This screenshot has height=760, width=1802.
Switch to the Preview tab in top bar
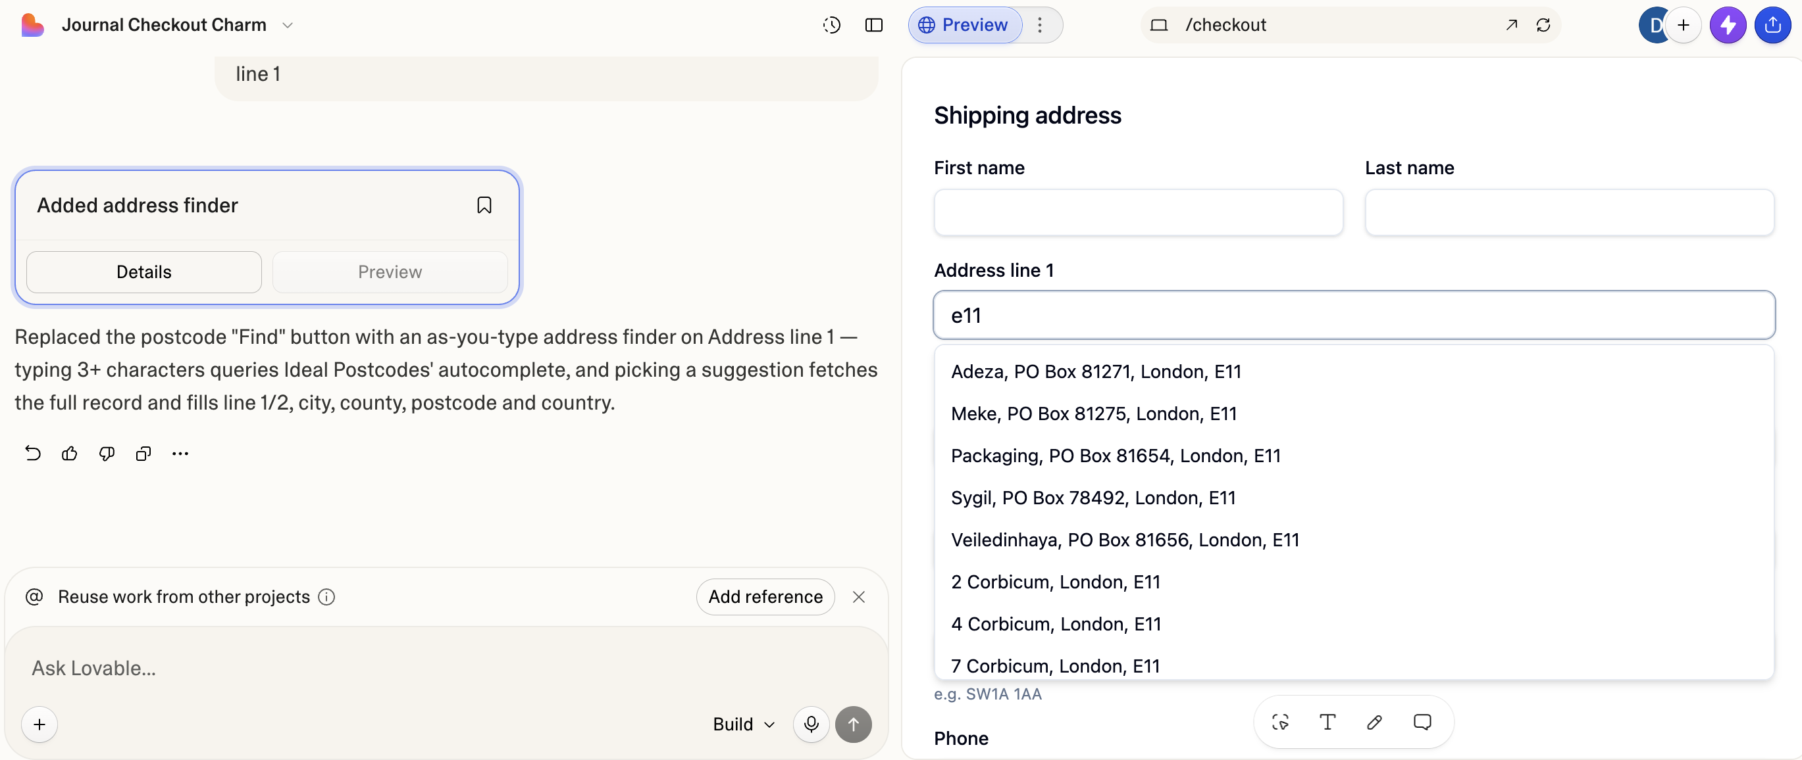pyautogui.click(x=965, y=25)
